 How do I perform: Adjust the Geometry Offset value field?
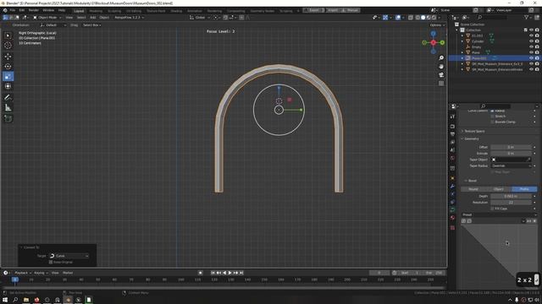click(x=511, y=147)
